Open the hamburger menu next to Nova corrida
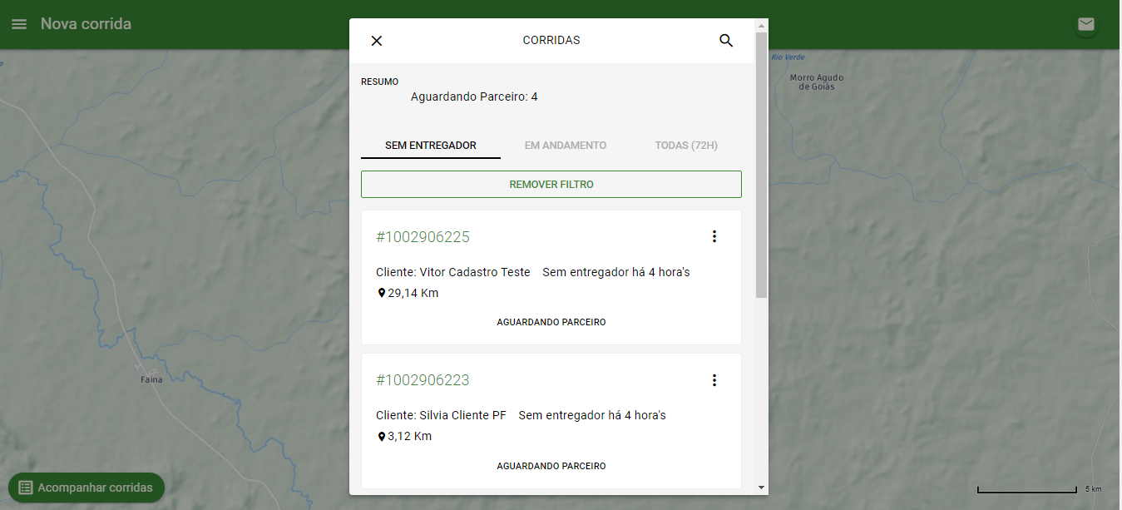The width and height of the screenshot is (1122, 510). point(18,24)
